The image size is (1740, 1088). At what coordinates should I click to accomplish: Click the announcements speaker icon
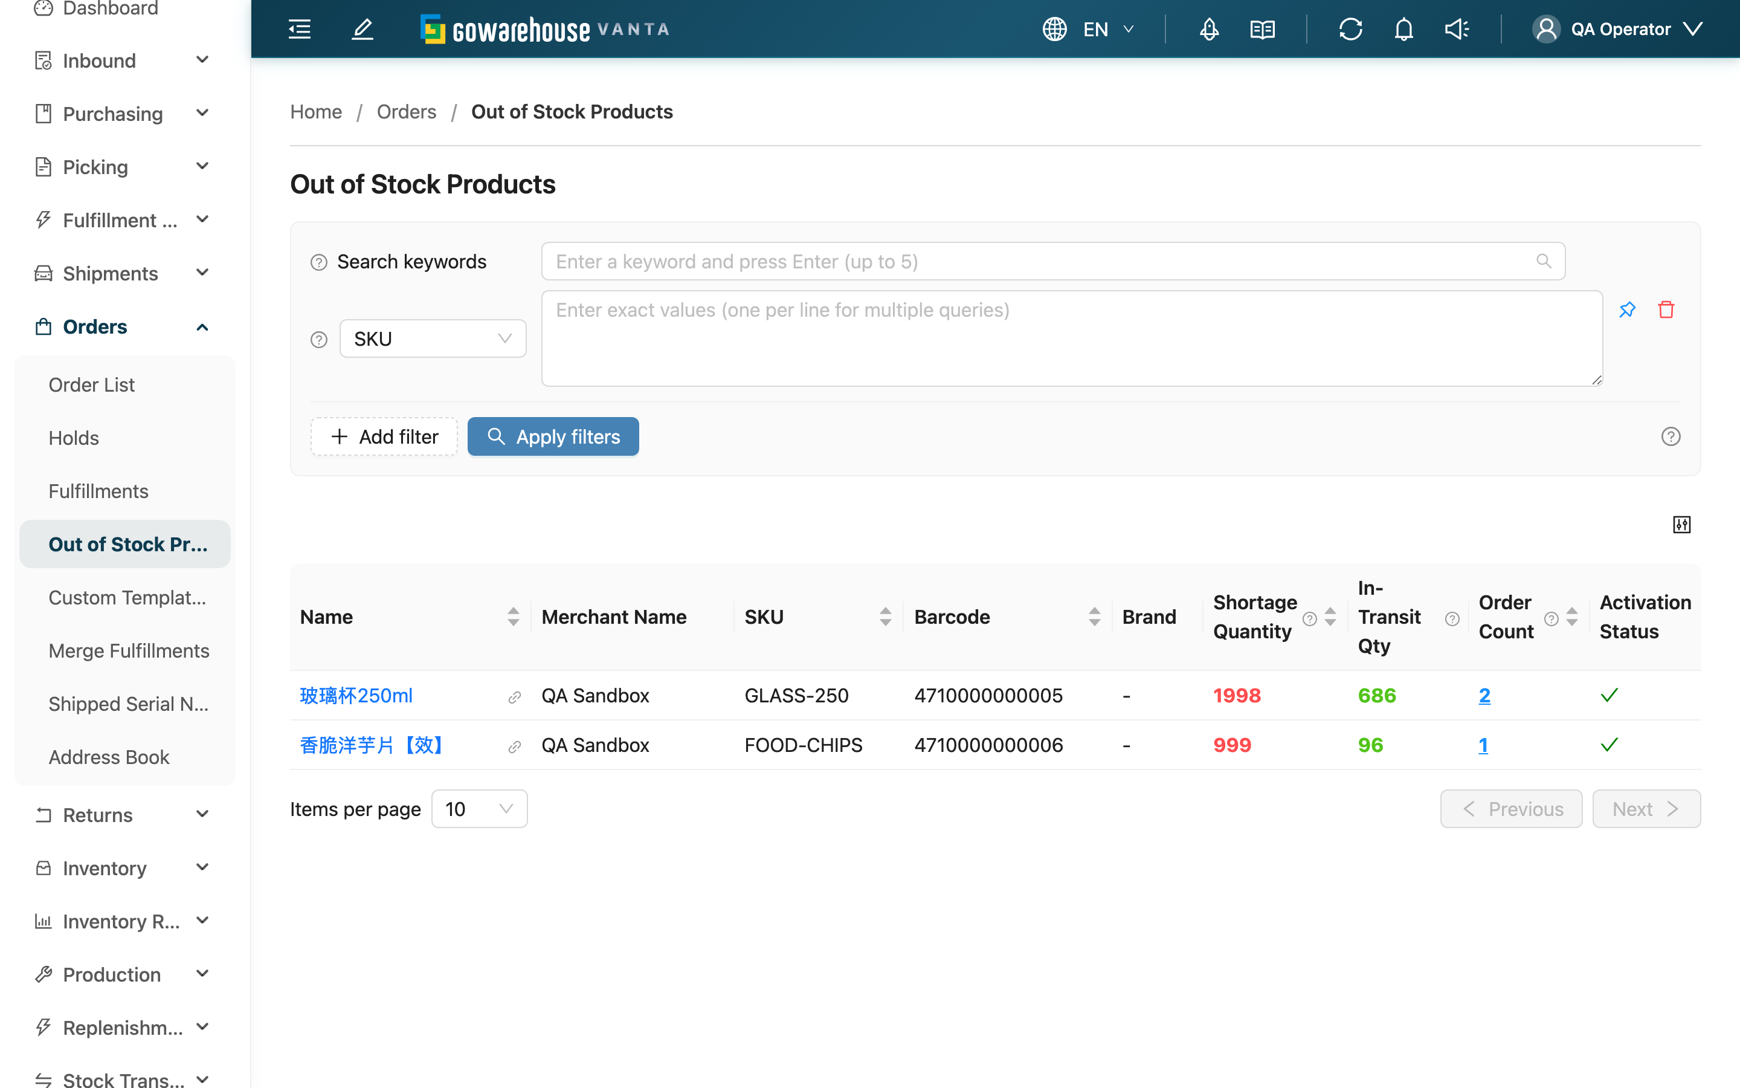pos(1457,29)
